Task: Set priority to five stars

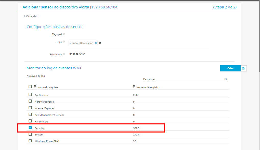Action: (84, 54)
